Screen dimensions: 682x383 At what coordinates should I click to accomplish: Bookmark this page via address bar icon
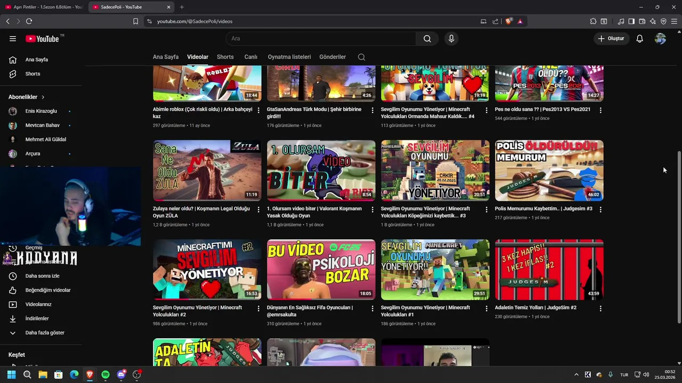(x=135, y=21)
